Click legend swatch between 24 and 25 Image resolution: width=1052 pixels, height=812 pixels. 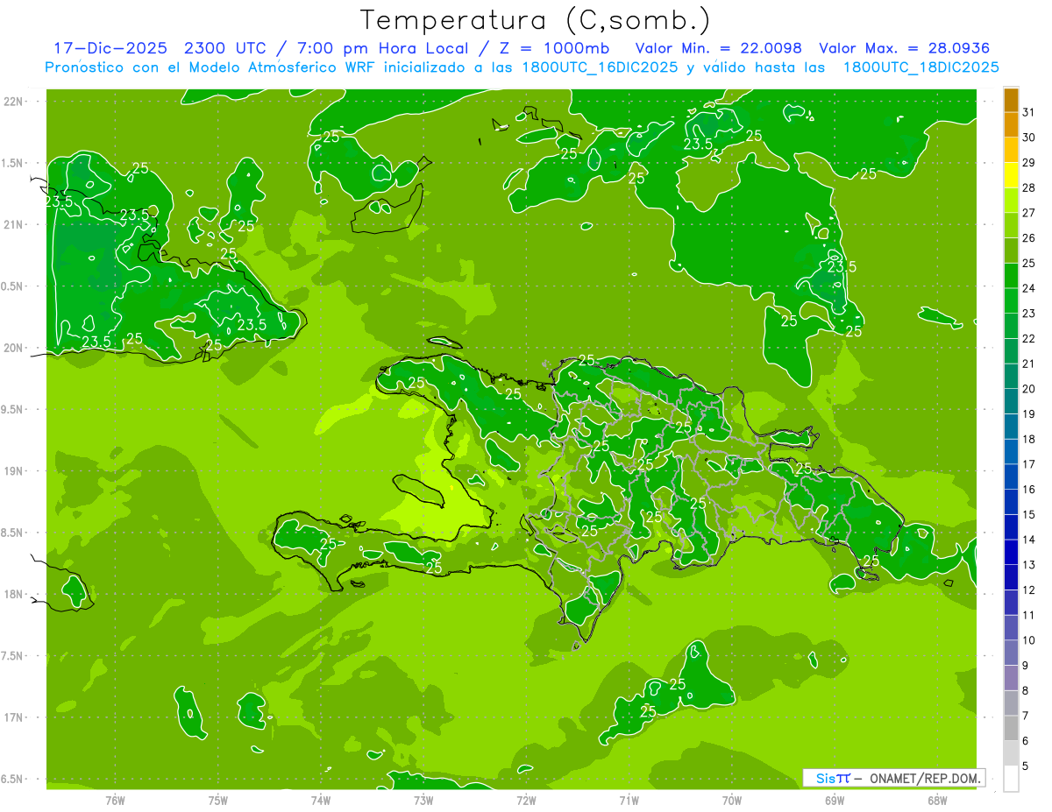(x=1011, y=276)
